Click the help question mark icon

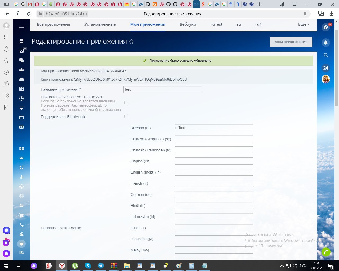click(x=326, y=27)
